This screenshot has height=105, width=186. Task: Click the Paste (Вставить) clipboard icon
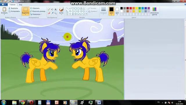pyautogui.click(x=4, y=9)
